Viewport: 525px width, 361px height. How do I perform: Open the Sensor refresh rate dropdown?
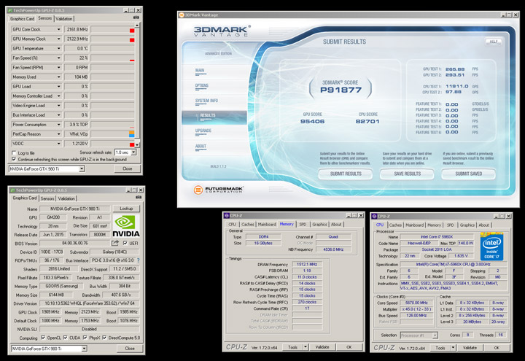(x=133, y=152)
